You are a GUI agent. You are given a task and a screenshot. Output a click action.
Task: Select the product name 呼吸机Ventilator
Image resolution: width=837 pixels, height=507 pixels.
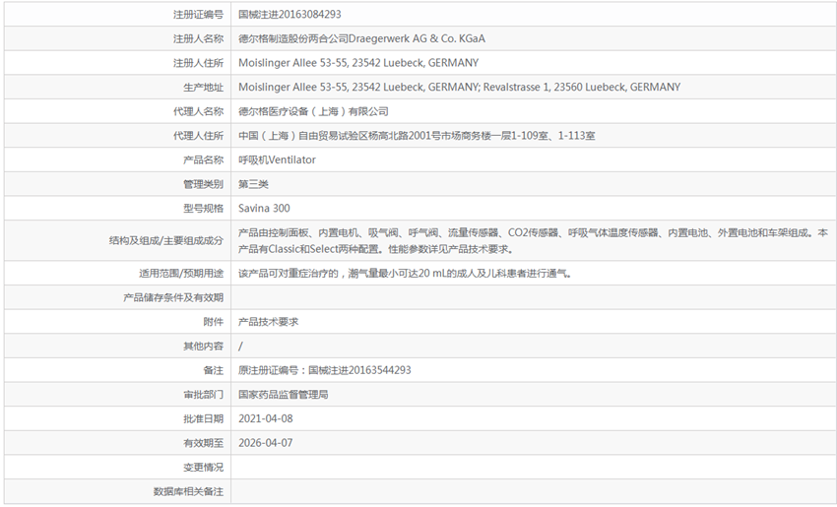[277, 160]
